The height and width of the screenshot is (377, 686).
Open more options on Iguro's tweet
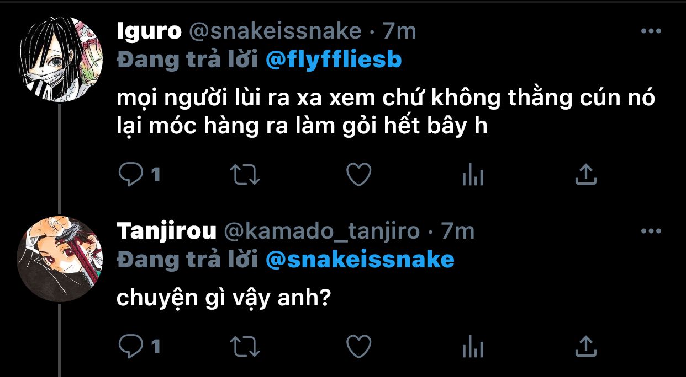[651, 31]
